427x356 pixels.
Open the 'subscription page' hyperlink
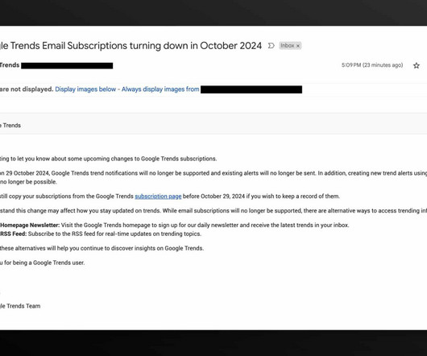(158, 197)
